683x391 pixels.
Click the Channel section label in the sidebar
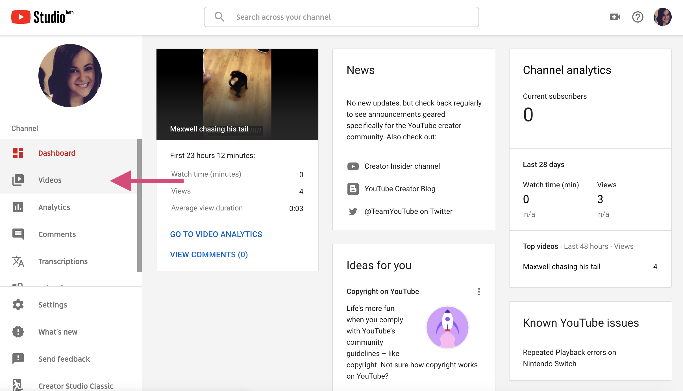click(25, 128)
